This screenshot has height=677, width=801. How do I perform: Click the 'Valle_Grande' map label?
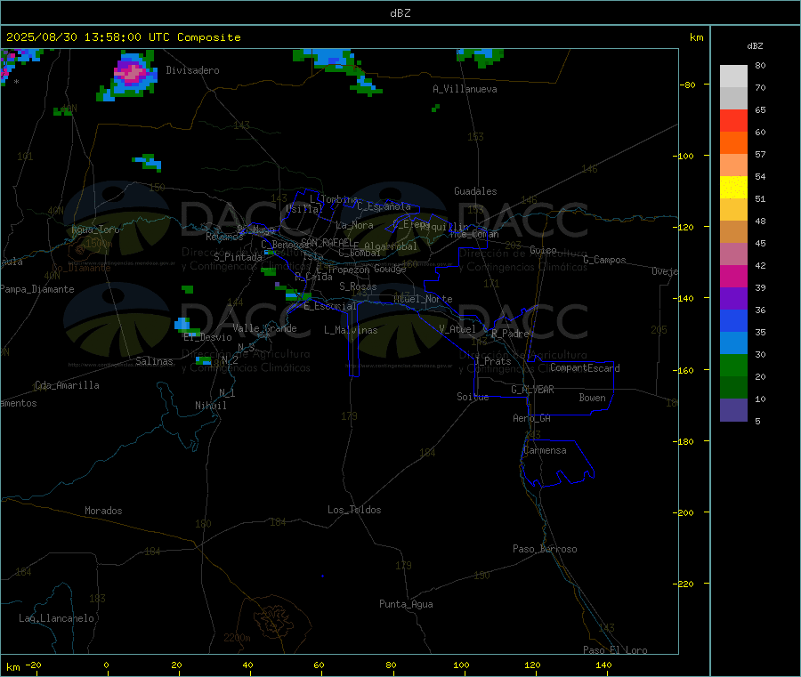click(x=264, y=328)
